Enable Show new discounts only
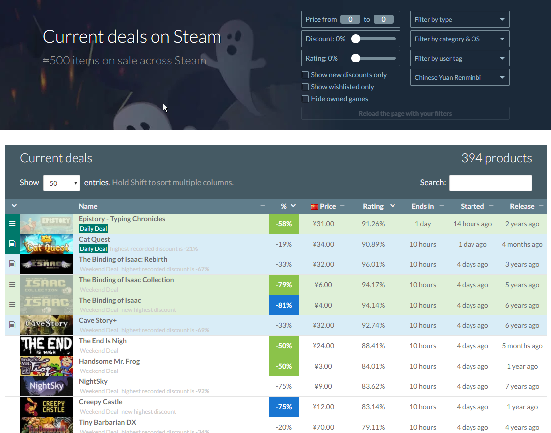The image size is (551, 433). [305, 75]
